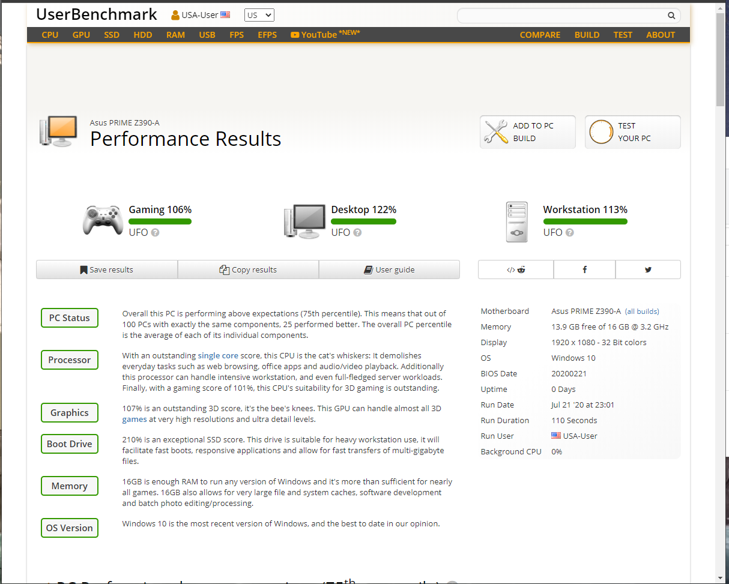Click the copy icon in Copy results
This screenshot has height=584, width=729.
point(225,270)
